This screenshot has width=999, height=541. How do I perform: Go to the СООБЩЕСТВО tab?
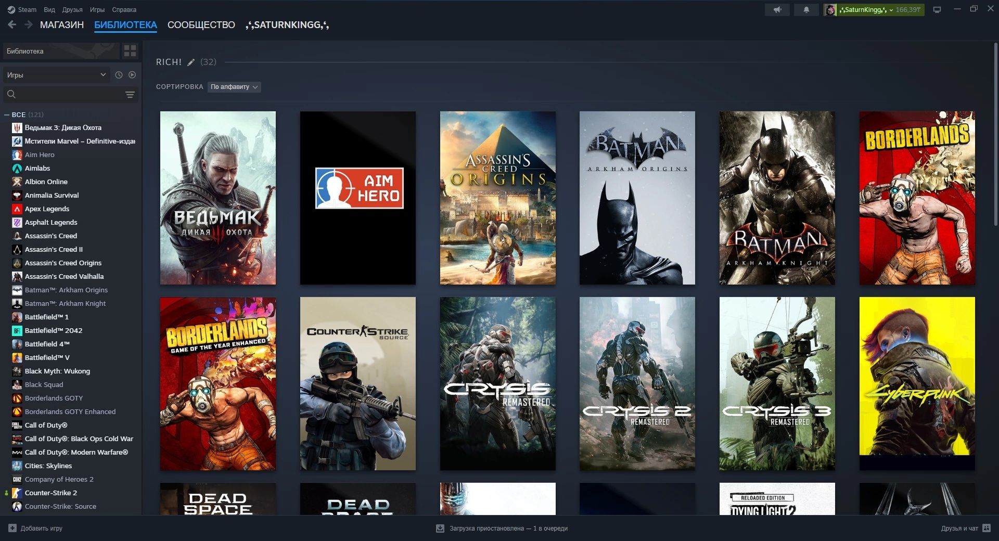pos(201,25)
